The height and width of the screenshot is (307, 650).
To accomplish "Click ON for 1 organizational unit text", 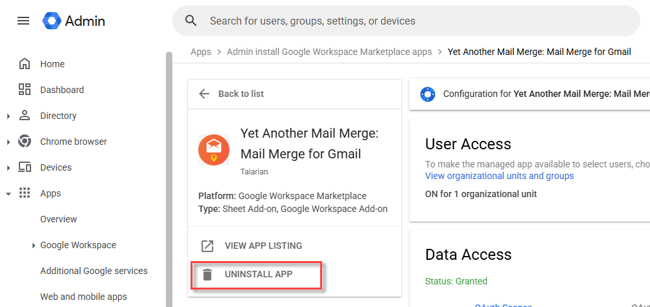I will [x=481, y=194].
